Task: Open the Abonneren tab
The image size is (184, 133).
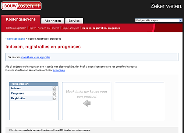Action: [x=53, y=21]
